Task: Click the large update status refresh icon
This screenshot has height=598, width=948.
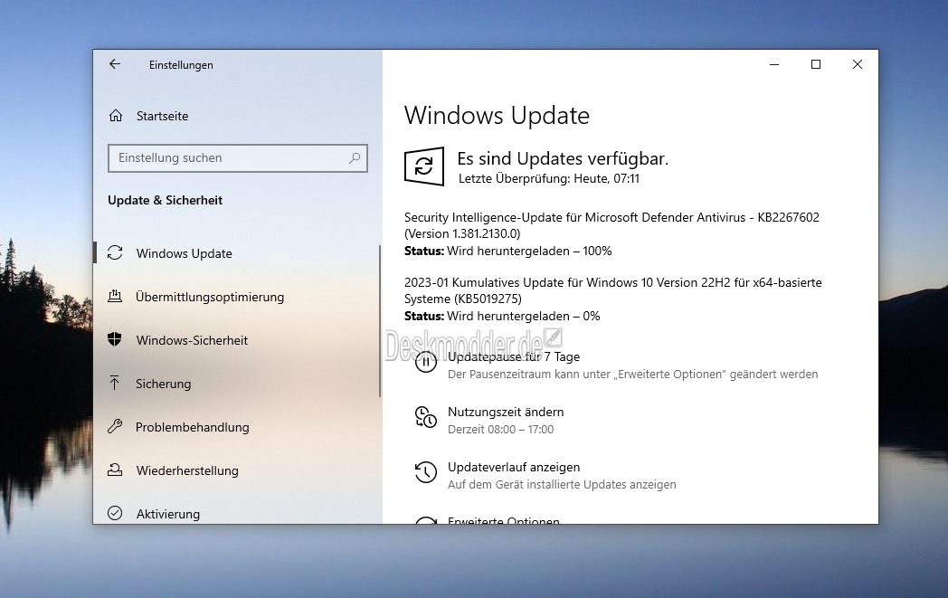Action: [x=424, y=166]
